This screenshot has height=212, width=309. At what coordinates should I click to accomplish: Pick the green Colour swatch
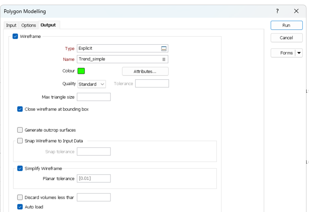81,71
